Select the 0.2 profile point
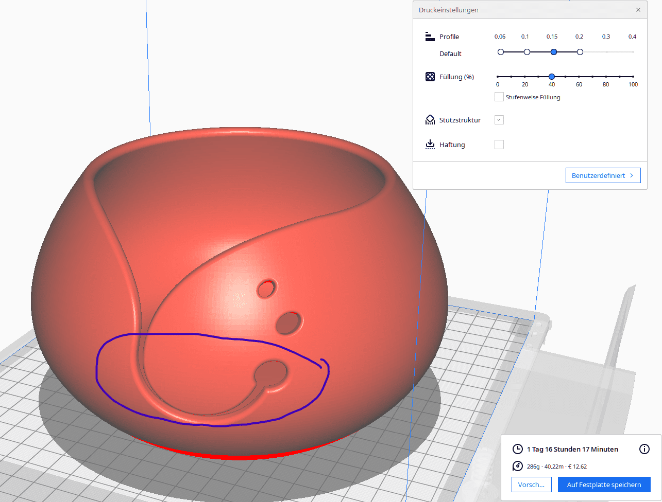 pyautogui.click(x=580, y=52)
